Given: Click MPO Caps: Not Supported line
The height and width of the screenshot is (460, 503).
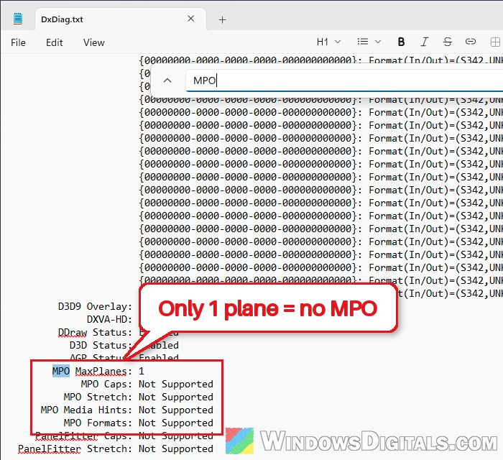Looking at the screenshot, I should pyautogui.click(x=147, y=384).
